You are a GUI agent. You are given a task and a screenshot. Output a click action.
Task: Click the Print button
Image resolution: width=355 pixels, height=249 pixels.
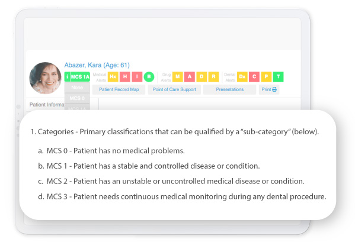coord(269,89)
